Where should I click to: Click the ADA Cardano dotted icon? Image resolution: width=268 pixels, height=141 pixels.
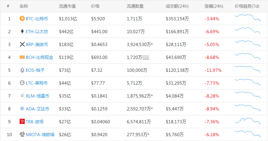tap(22, 109)
